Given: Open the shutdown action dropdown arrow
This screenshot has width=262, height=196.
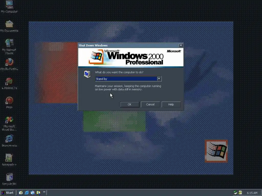Looking at the screenshot, I should click(159, 79).
